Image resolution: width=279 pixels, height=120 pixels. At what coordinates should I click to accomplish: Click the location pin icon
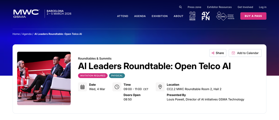(160, 87)
